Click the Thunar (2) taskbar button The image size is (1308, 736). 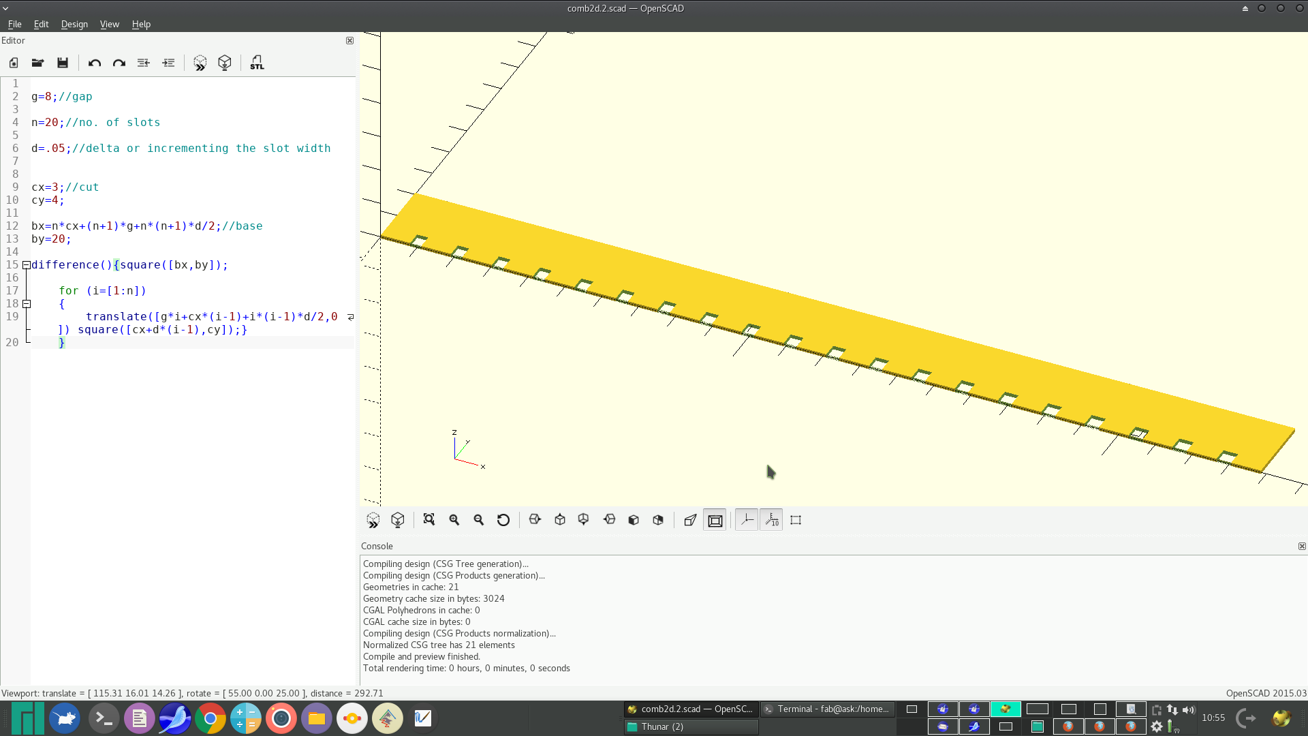[690, 726]
